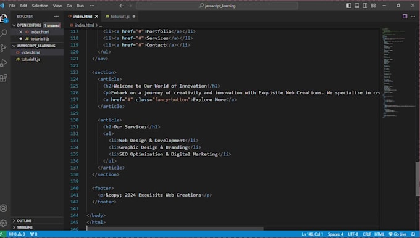Select toturial1.js in Open Editors
420x238 pixels.
pos(40,39)
